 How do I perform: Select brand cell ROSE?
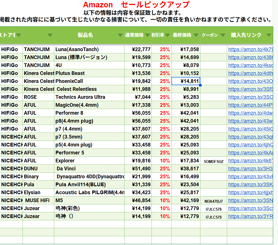point(38,97)
